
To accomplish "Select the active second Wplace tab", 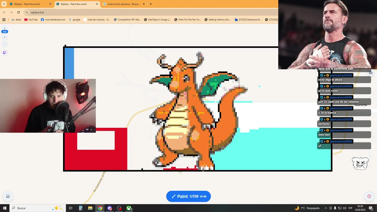I will pos(77,4).
